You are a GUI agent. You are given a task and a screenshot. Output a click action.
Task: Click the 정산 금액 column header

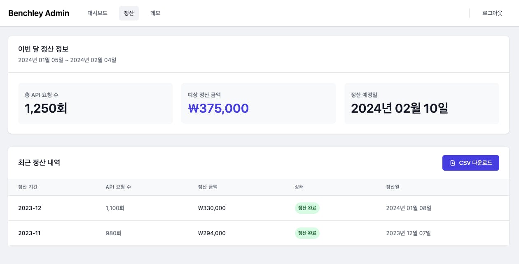(208, 187)
